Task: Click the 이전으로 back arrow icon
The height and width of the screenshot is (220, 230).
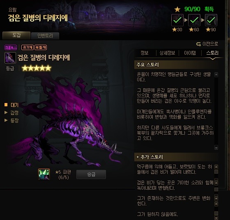Action: tap(198, 44)
